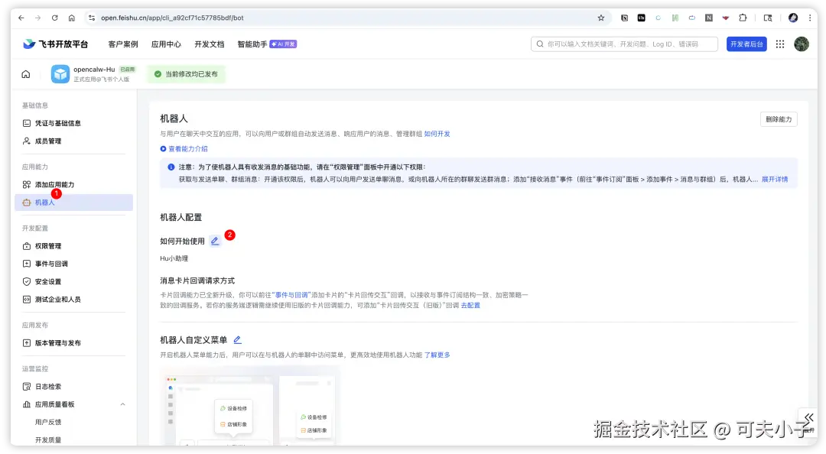Click the 开发者后台 button
826x454 pixels.
[x=746, y=44]
